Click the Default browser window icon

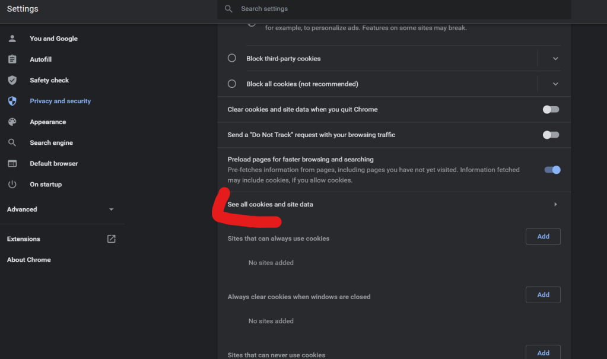coord(12,163)
